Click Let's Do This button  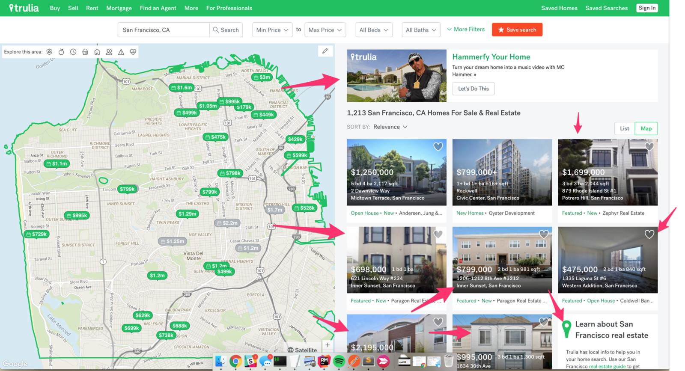coord(474,89)
